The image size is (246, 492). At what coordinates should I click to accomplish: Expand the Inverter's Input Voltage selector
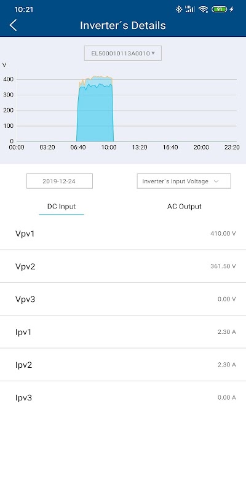[184, 181]
